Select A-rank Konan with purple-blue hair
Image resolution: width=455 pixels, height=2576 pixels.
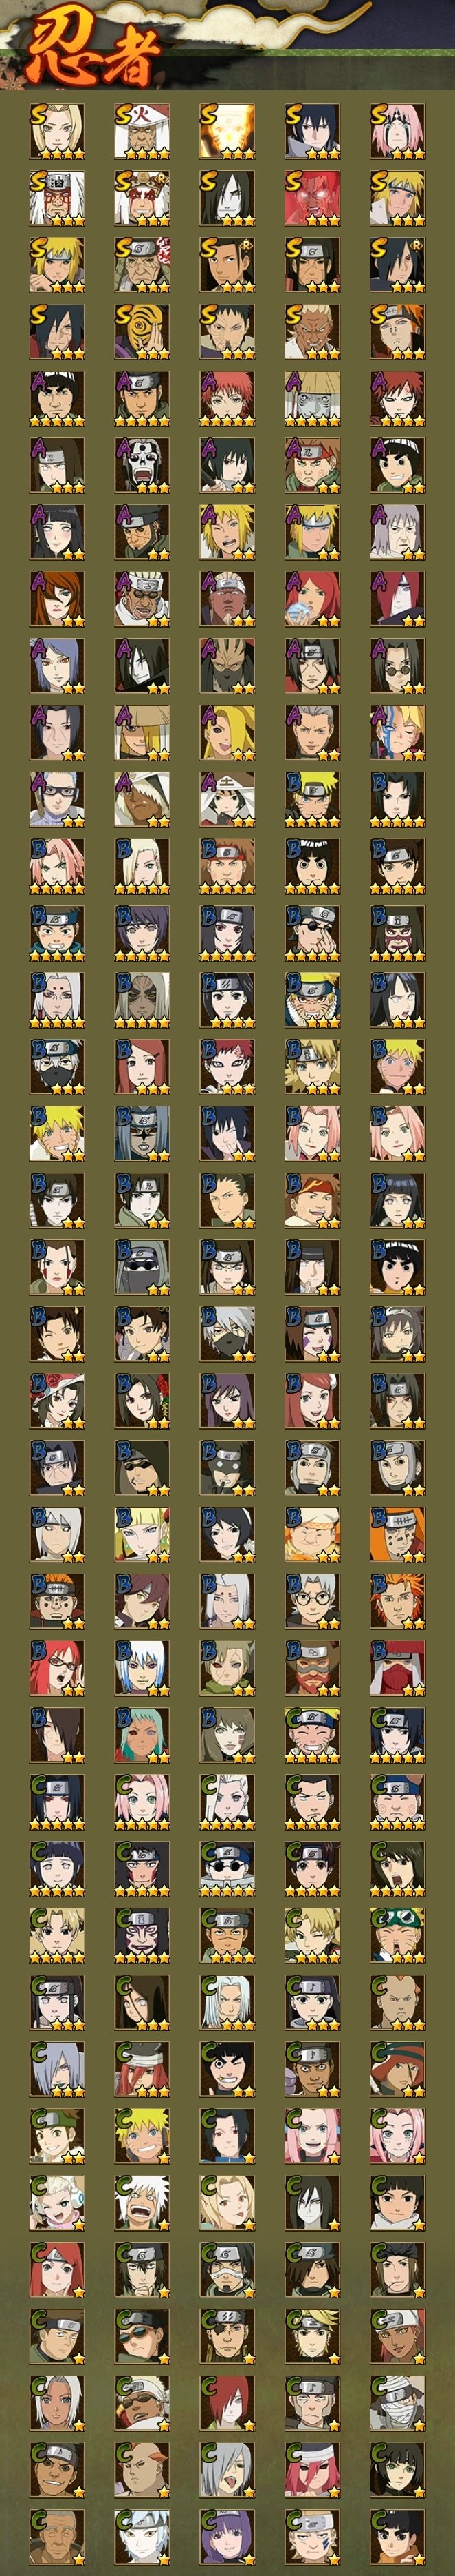[57, 666]
